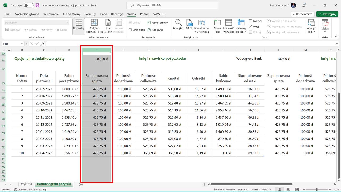The height and width of the screenshot is (192, 341).
Task: Open the Komentarze panel
Action: (302, 14)
